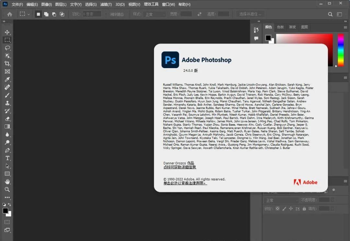The image size is (350, 241).
Task: Open the 不透明度 opacity dropdown arrow
Action: pyautogui.click(x=332, y=200)
